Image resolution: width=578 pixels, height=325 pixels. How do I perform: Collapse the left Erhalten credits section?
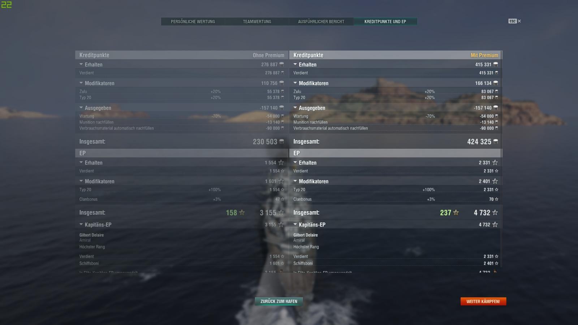[81, 64]
